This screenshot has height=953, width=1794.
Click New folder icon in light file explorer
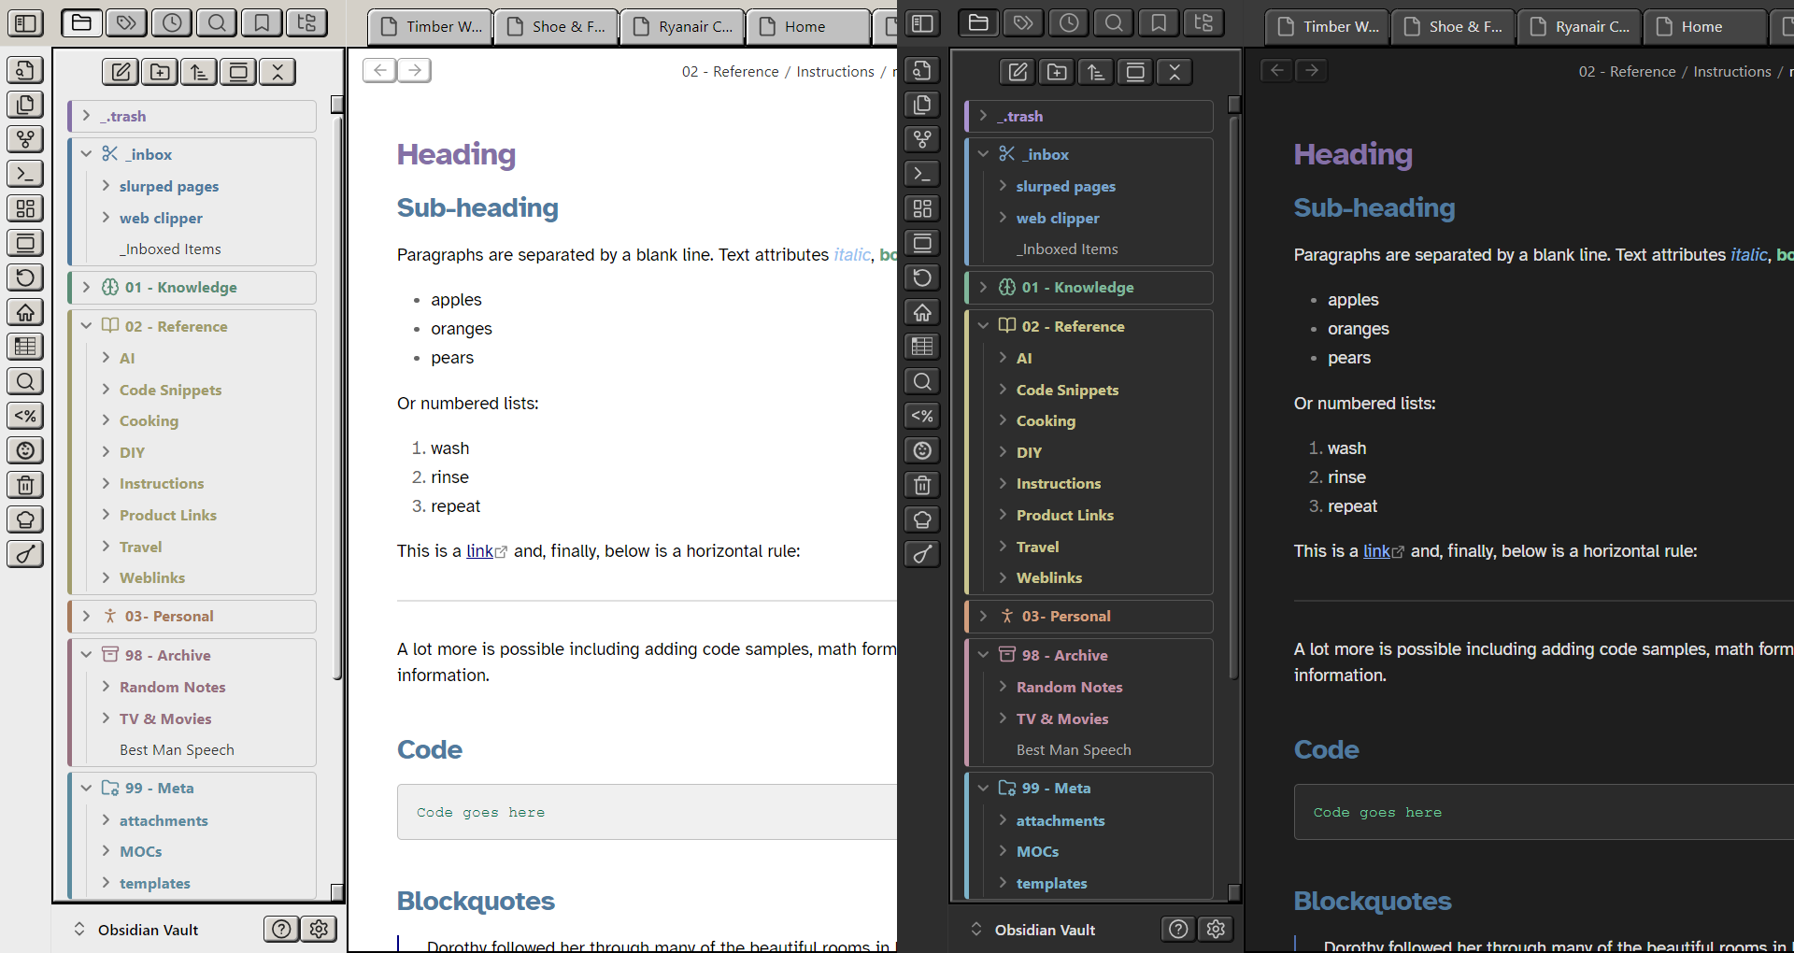161,72
